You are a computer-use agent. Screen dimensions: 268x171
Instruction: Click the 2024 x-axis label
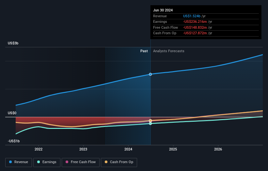[128, 149]
